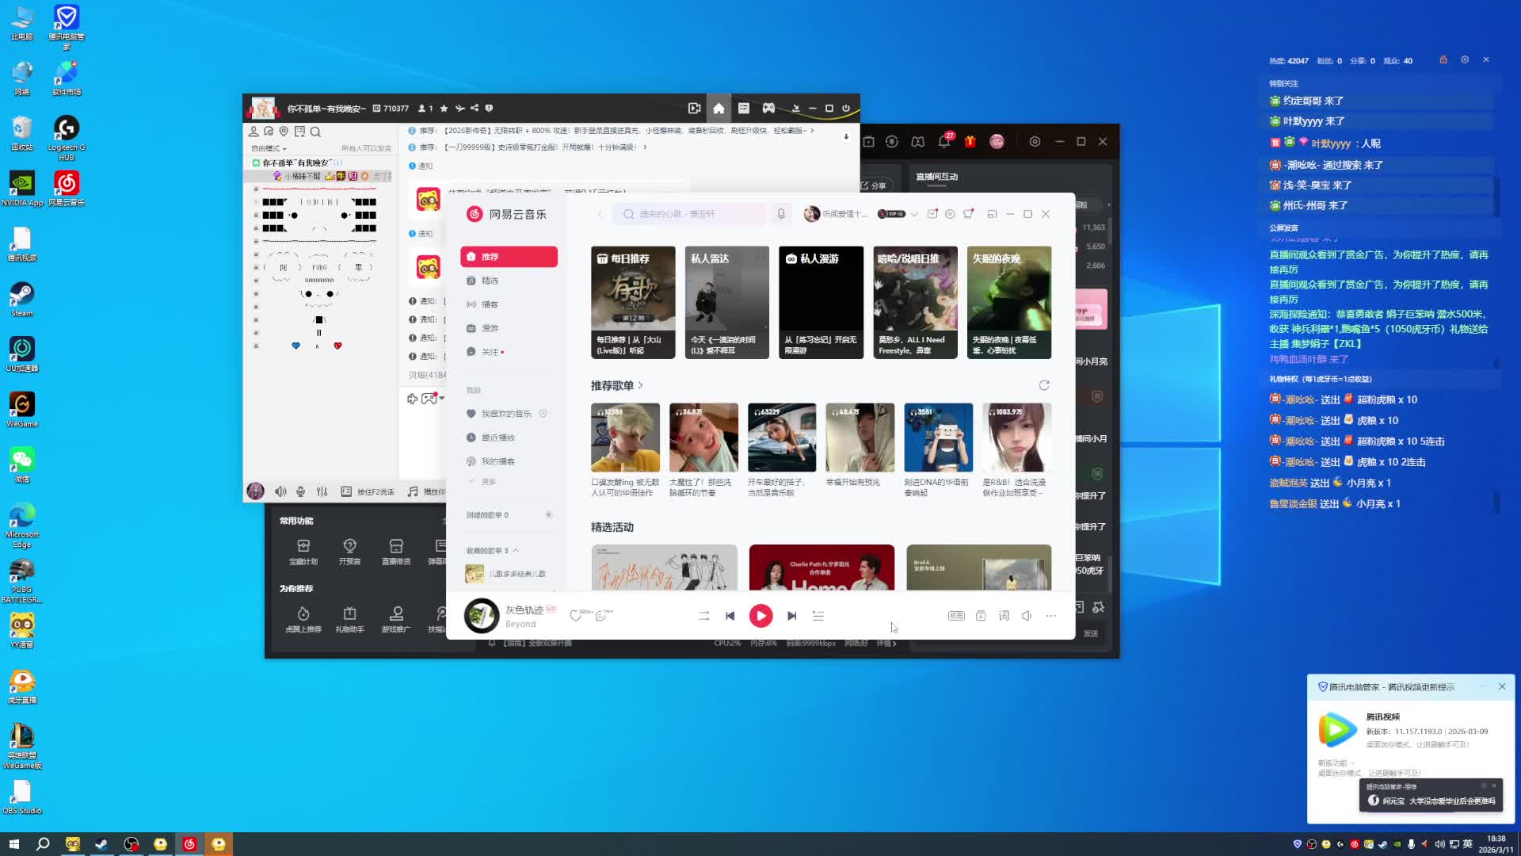Click the play button for 灰色轨迹

point(760,616)
